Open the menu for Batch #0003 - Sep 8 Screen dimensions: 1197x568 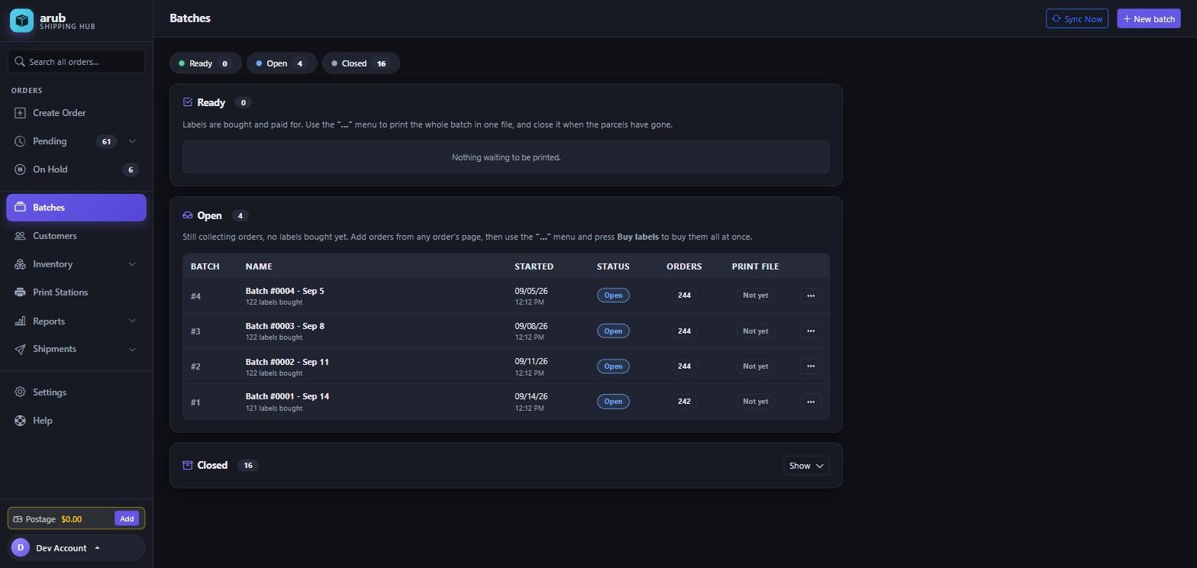pyautogui.click(x=811, y=331)
